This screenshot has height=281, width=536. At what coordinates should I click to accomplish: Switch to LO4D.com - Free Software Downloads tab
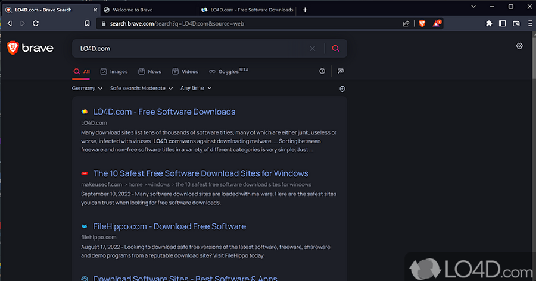[x=248, y=10]
